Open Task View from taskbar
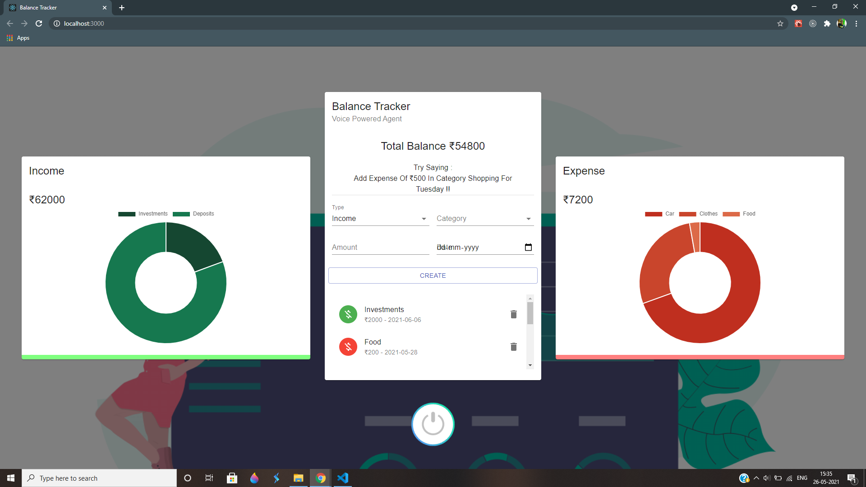The height and width of the screenshot is (487, 866). pyautogui.click(x=209, y=478)
